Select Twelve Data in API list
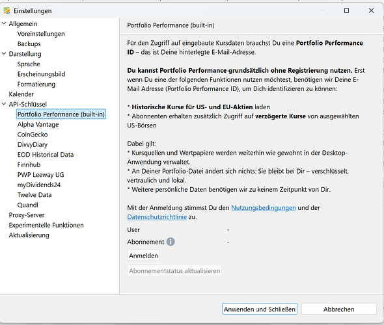The height and width of the screenshot is (325, 384). click(34, 195)
